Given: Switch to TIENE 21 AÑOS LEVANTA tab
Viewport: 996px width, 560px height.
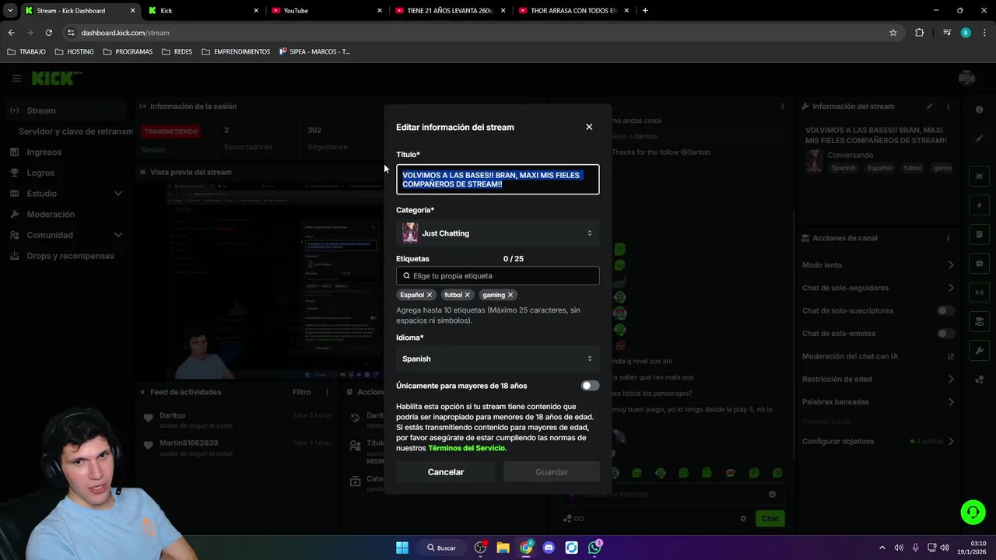Looking at the screenshot, I should click(x=451, y=11).
